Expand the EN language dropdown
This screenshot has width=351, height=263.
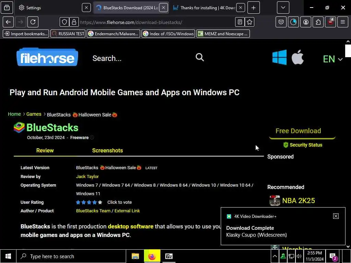point(332,59)
